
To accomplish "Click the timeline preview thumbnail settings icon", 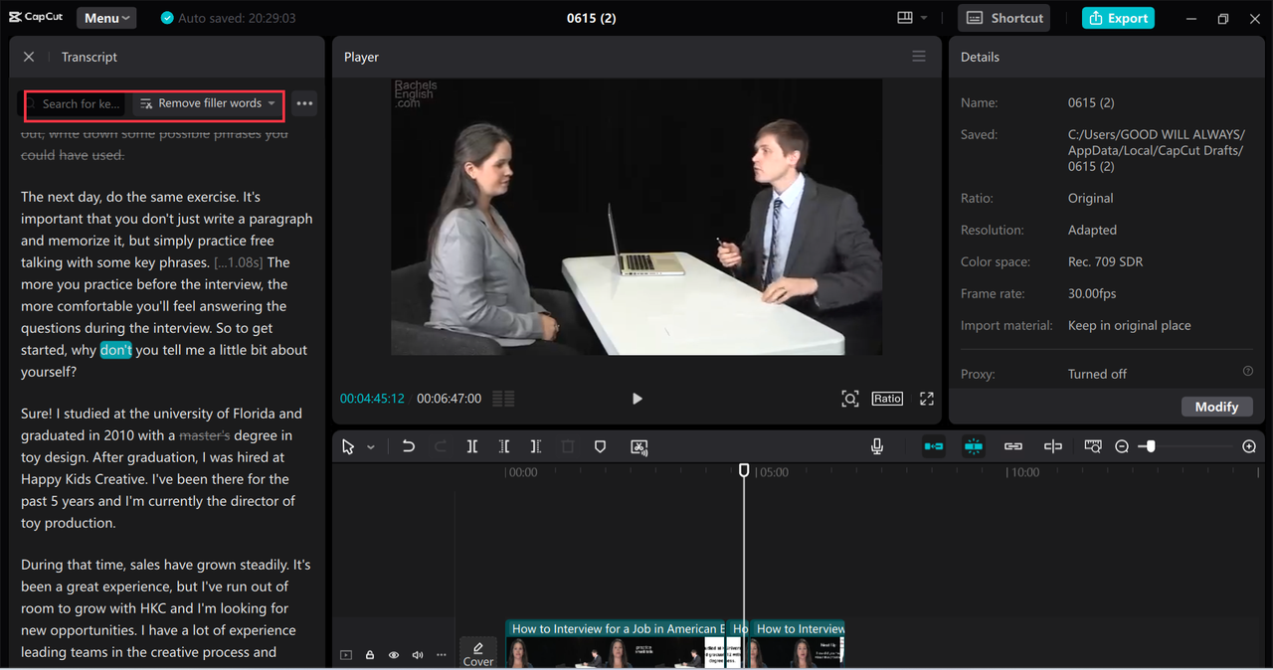I will 1093,447.
